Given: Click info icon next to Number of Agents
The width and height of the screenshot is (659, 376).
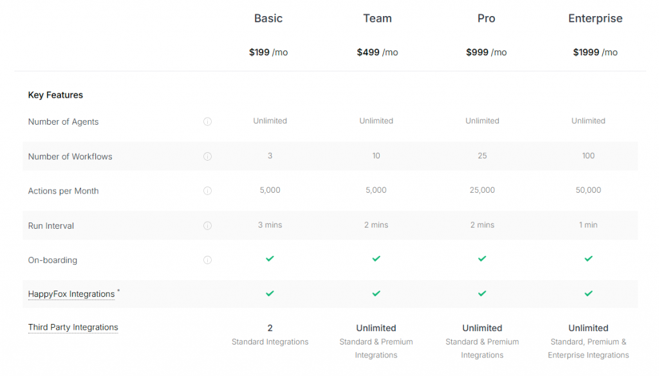Looking at the screenshot, I should [x=207, y=121].
